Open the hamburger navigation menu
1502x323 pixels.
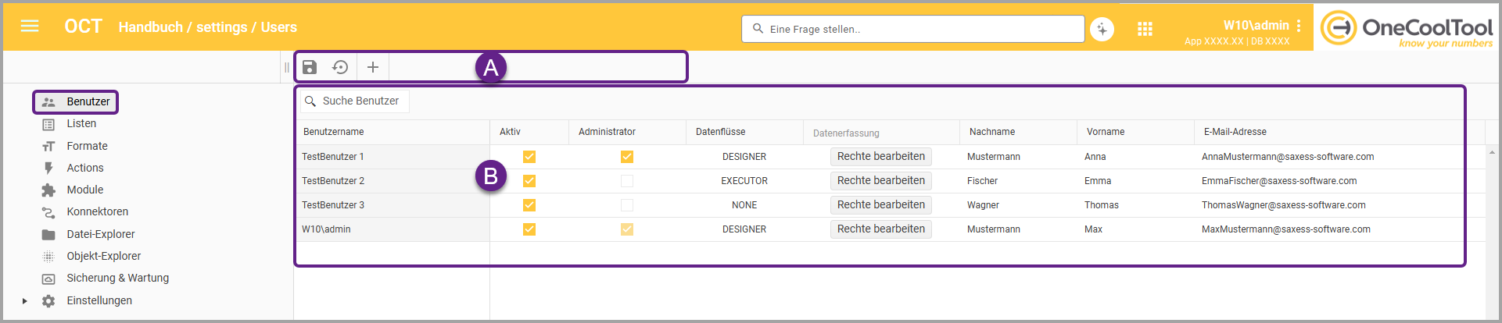pyautogui.click(x=30, y=27)
